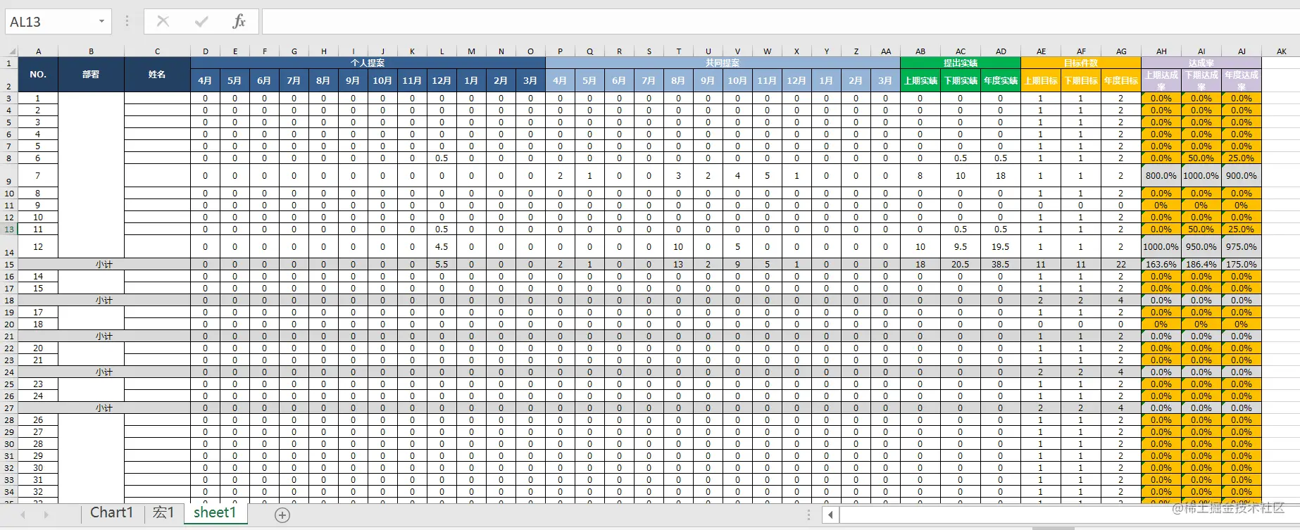Click the 800.0% cell

(1161, 176)
